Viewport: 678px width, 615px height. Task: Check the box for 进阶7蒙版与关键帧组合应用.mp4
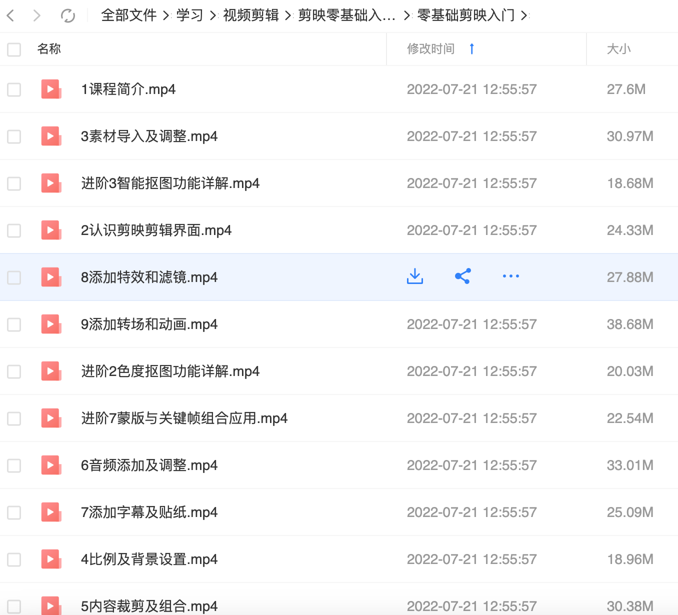pos(14,419)
